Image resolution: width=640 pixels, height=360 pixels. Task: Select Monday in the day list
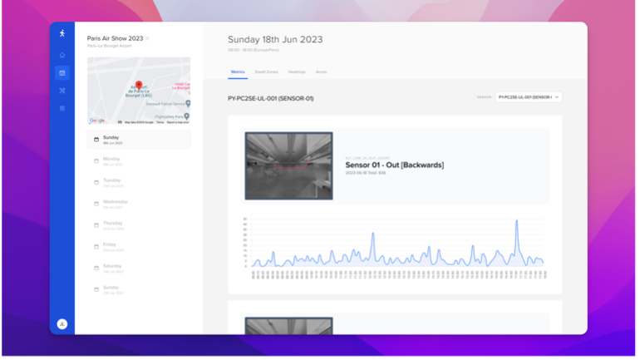click(111, 160)
